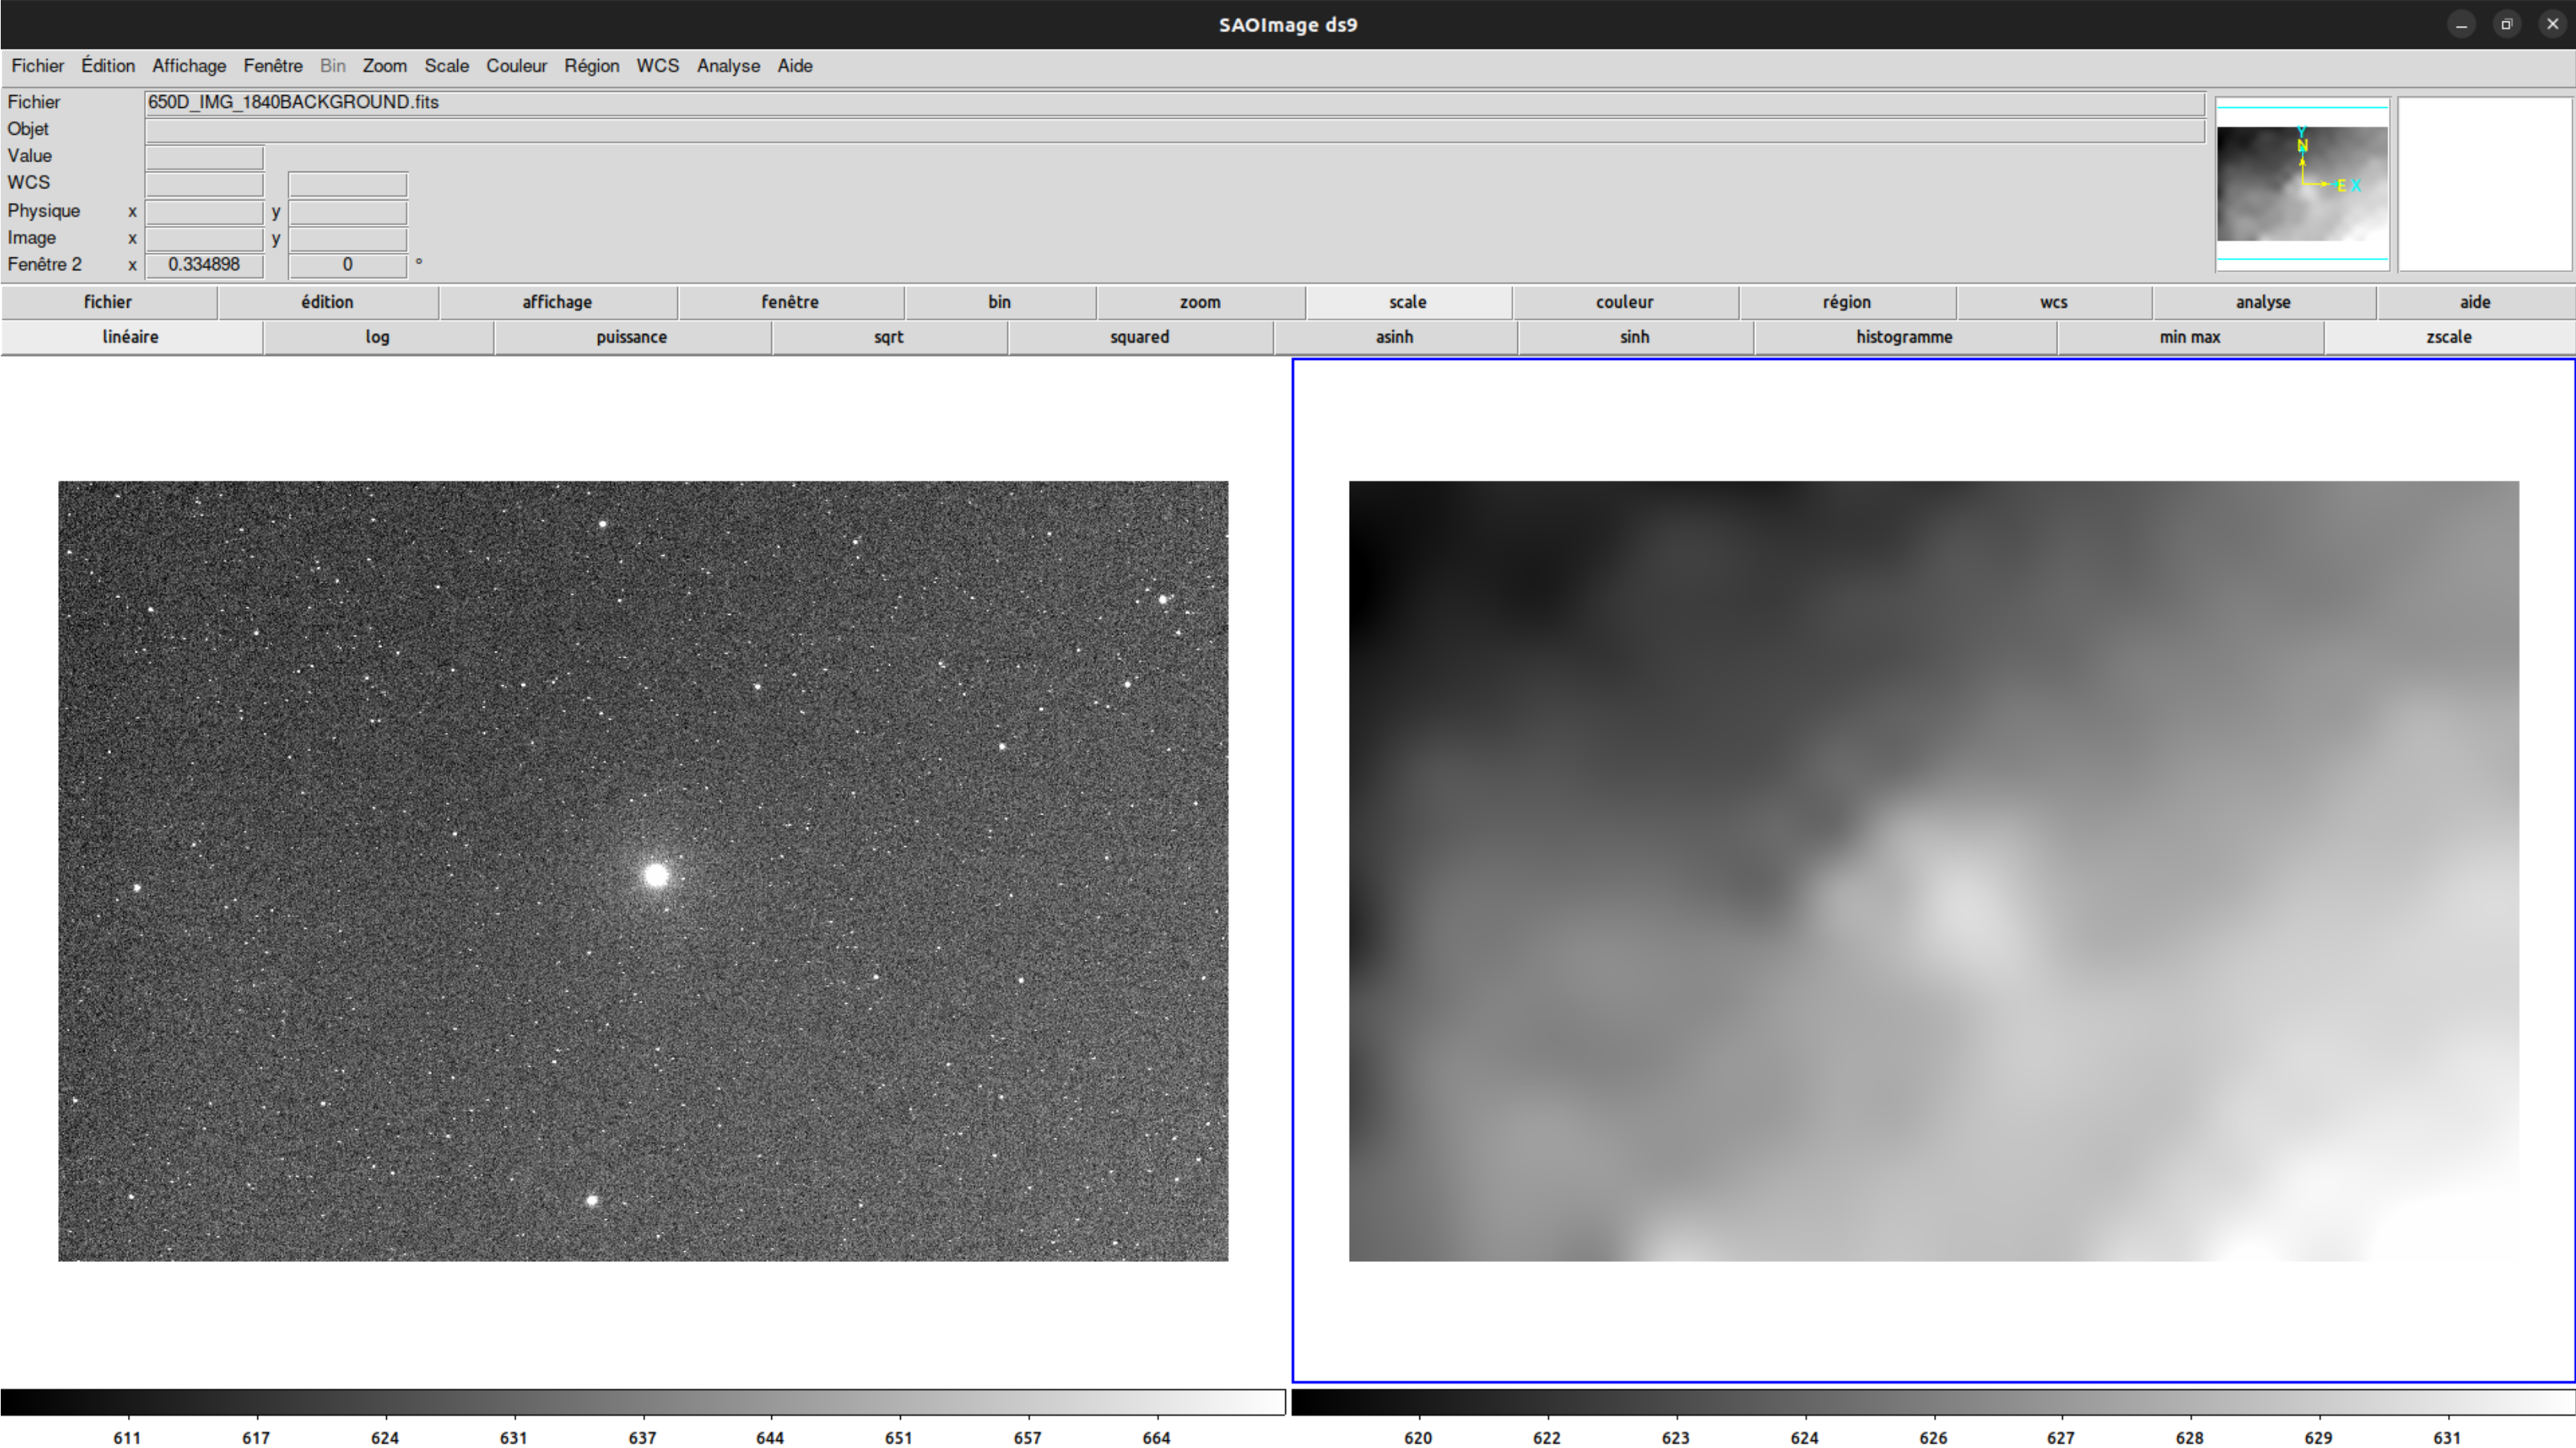Select the histogramme scale button
2576x1448 pixels.
pyautogui.click(x=1903, y=337)
